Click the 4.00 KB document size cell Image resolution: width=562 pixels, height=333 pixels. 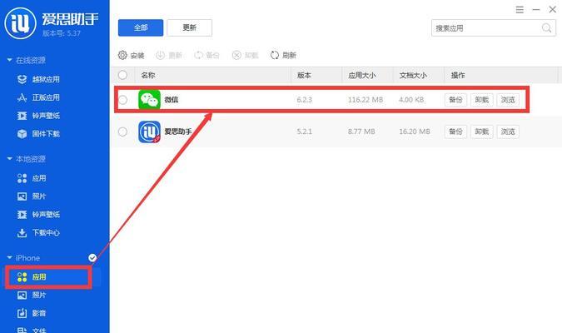coord(411,100)
